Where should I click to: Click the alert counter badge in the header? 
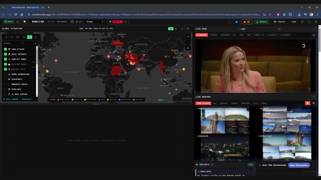(x=246, y=22)
